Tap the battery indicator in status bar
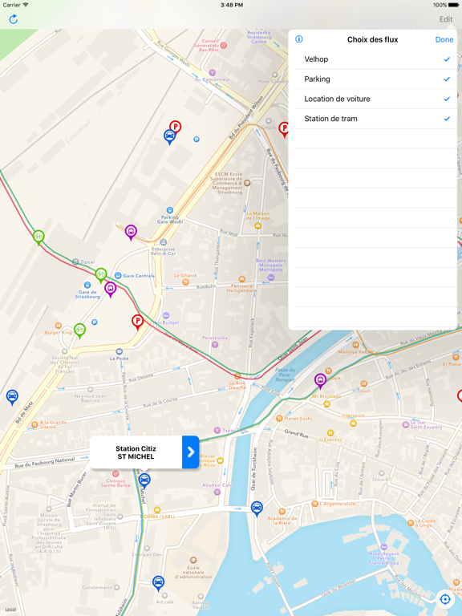Image resolution: width=462 pixels, height=616 pixels. point(453,5)
